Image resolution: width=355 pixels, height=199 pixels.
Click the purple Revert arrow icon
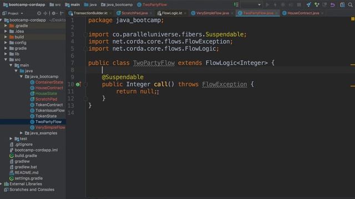pos(332,5)
